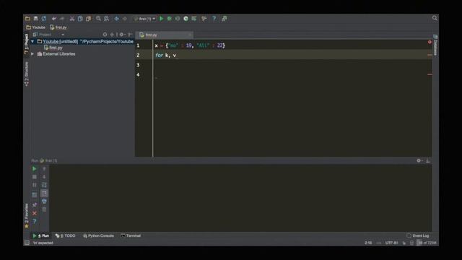This screenshot has width=462, height=260.
Task: Click Down the Stack Trace arrow
Action: tap(44, 177)
